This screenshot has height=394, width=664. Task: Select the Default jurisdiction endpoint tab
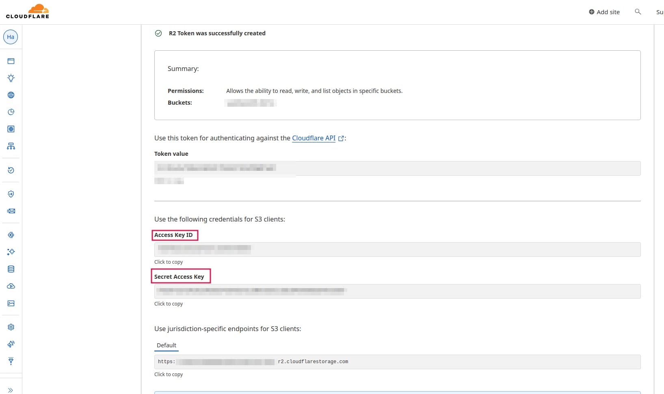(167, 345)
